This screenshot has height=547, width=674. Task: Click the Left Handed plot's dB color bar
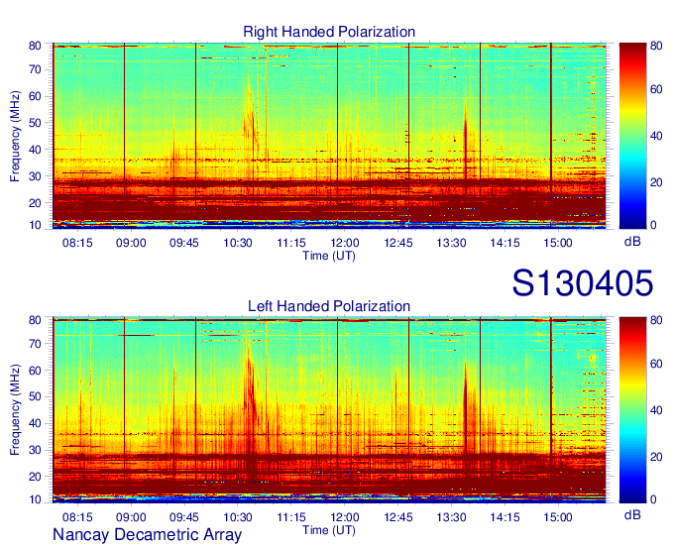[x=632, y=410]
